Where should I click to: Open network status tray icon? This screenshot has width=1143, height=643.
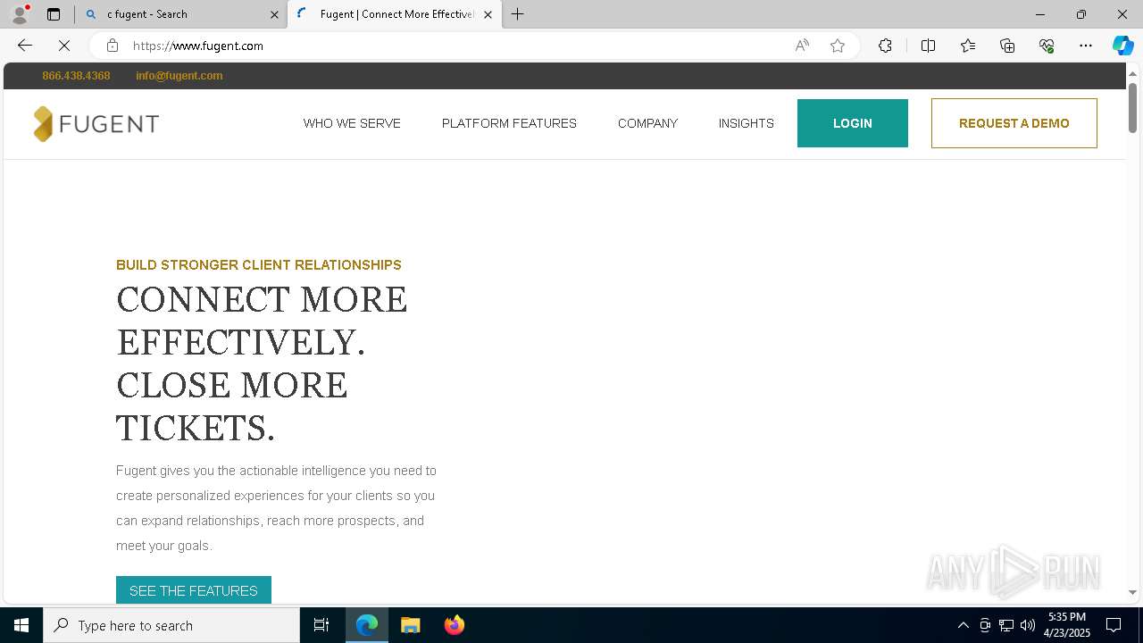click(1006, 625)
